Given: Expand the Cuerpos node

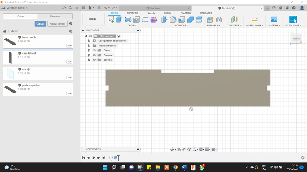Looking at the screenshot, I should click(89, 55).
